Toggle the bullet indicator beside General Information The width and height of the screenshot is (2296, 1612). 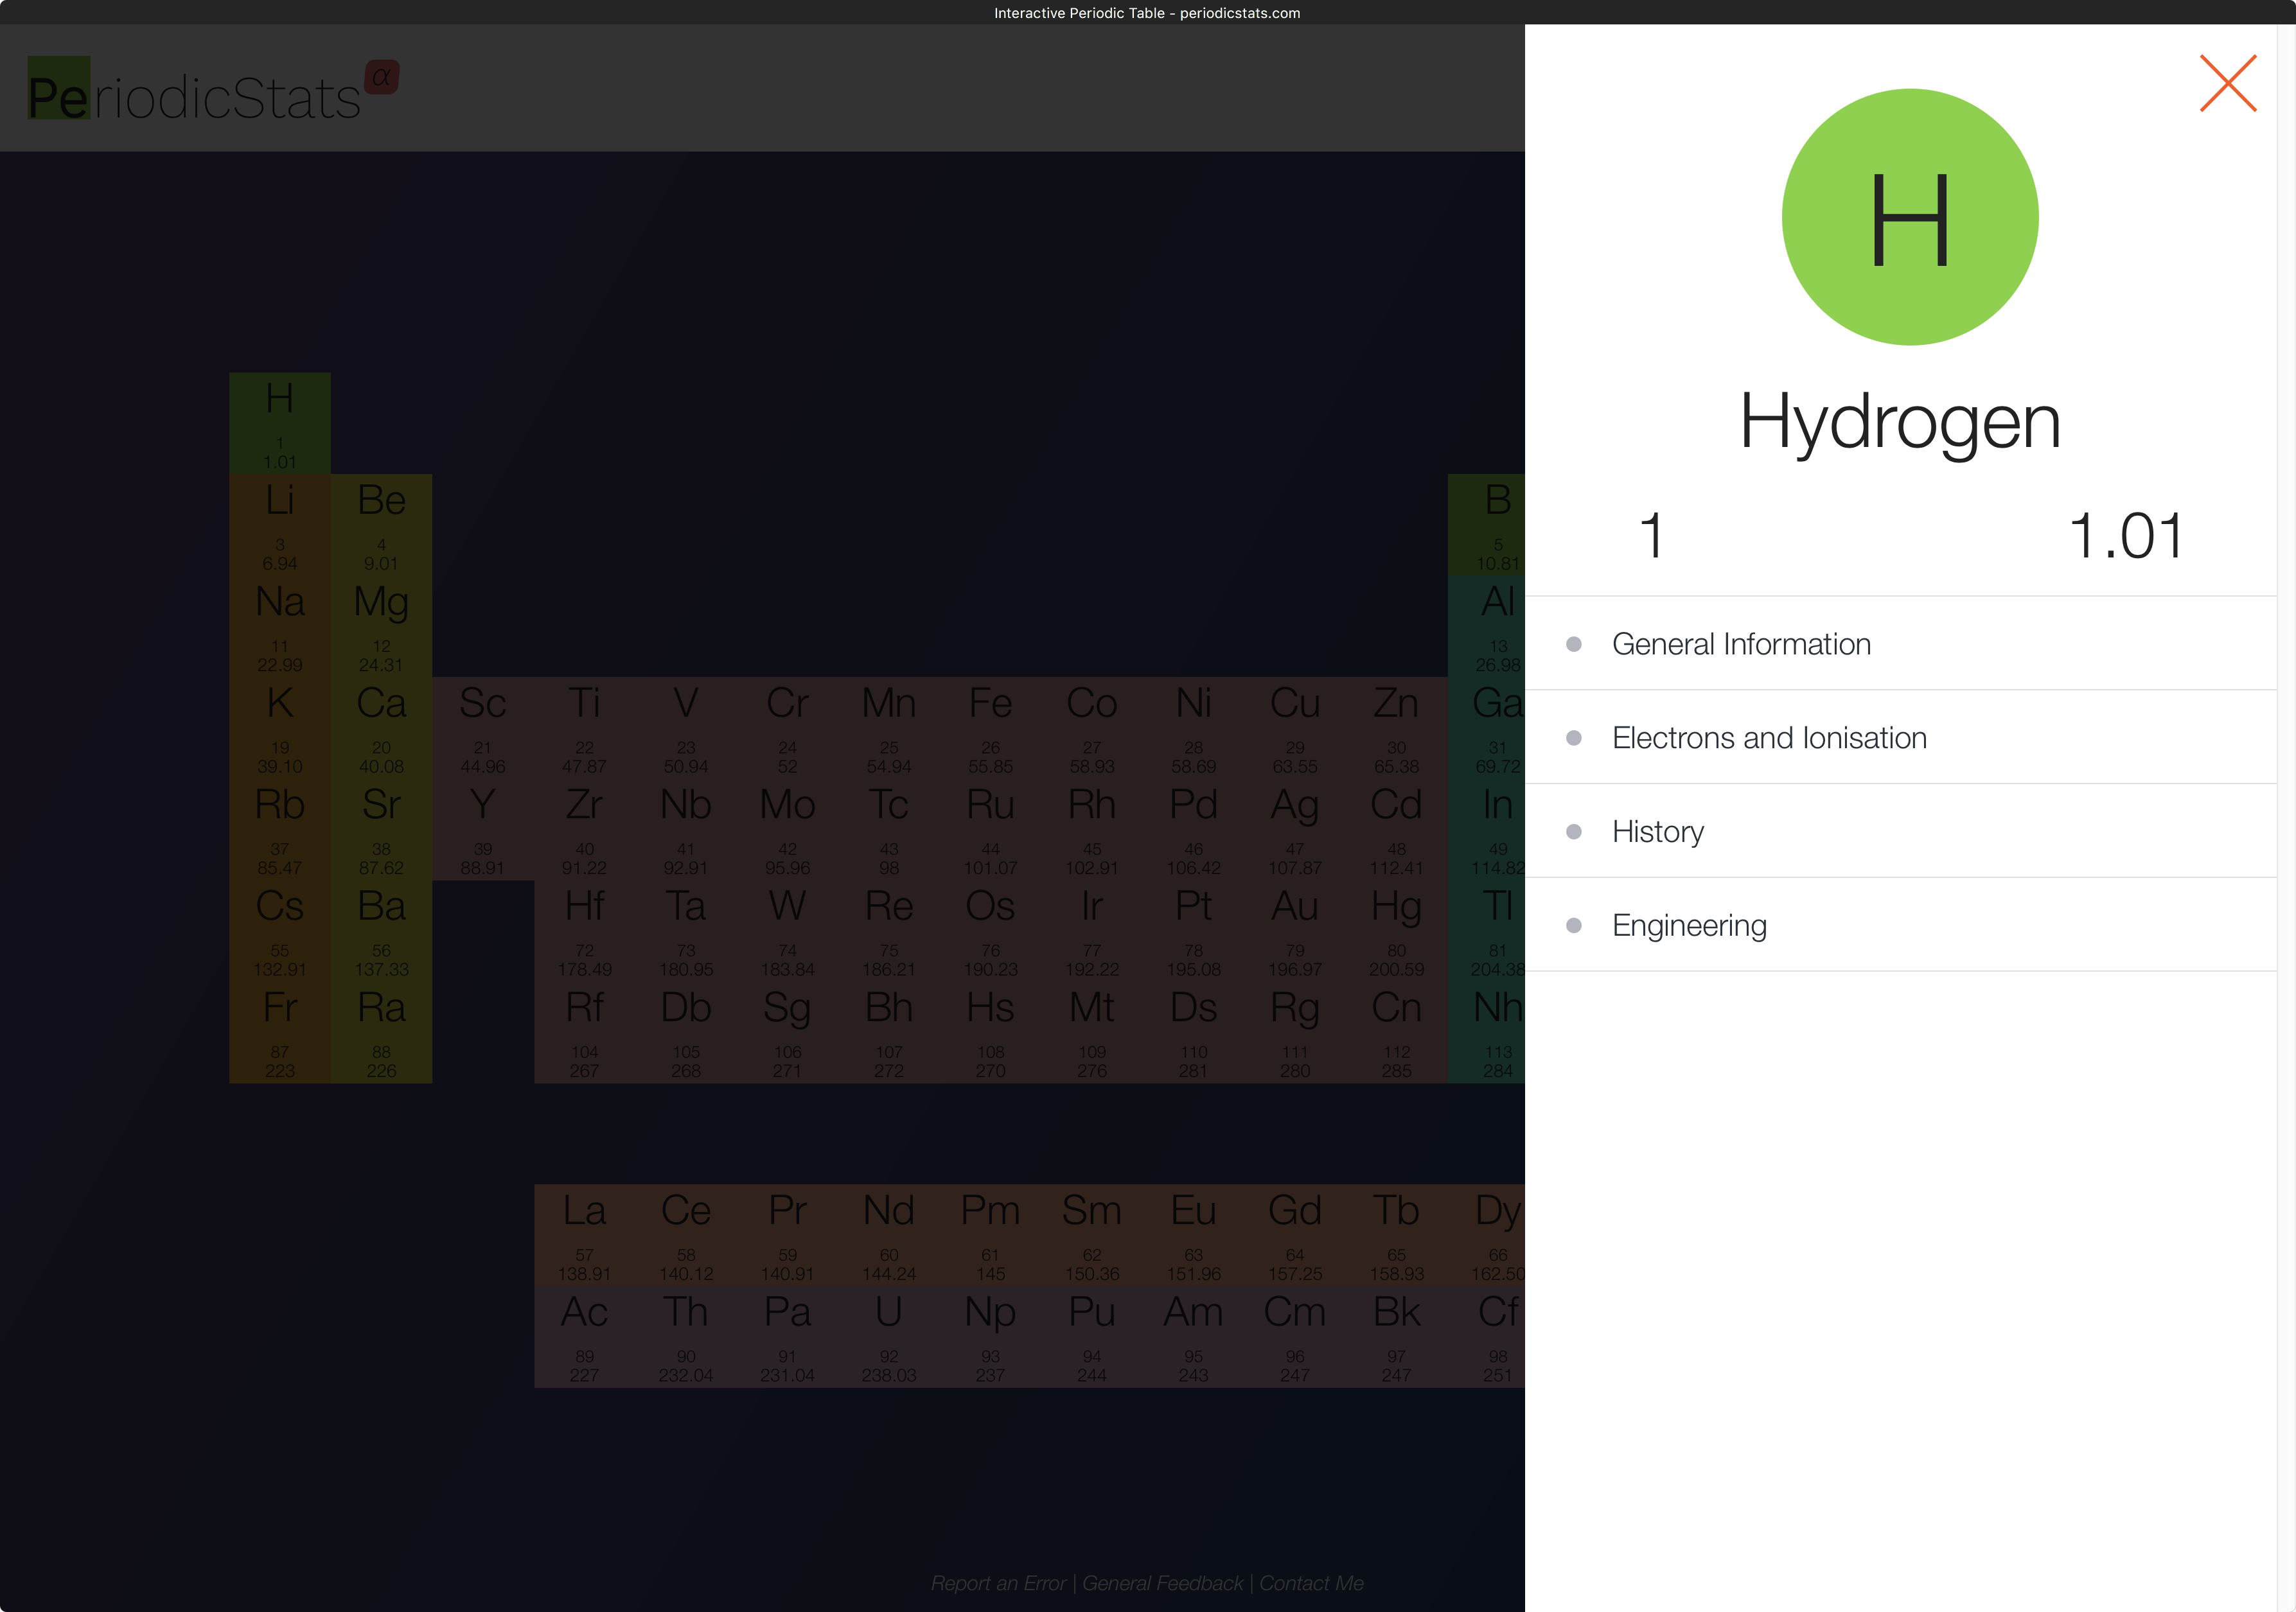pos(1575,645)
